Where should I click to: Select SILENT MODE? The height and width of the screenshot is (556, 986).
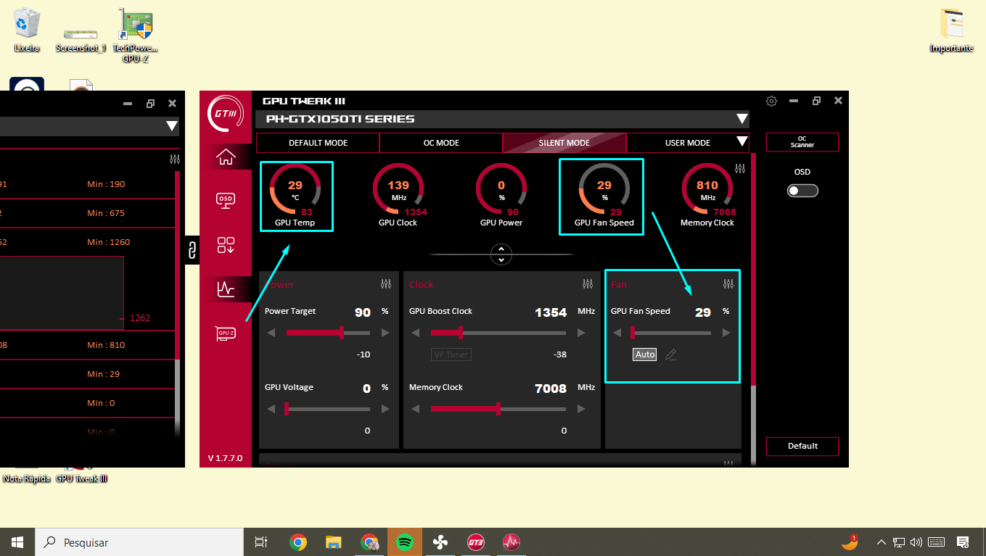(564, 143)
